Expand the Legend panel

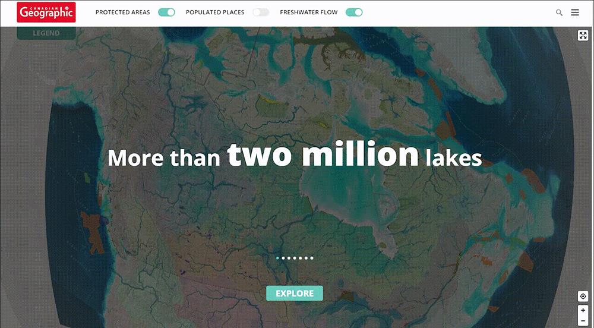46,33
